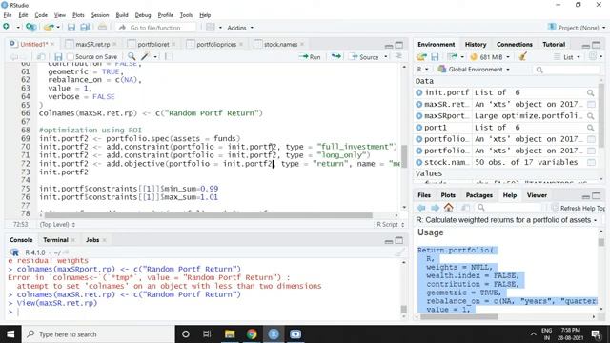
Task: Open the code tools magic wand
Action: 145,57
